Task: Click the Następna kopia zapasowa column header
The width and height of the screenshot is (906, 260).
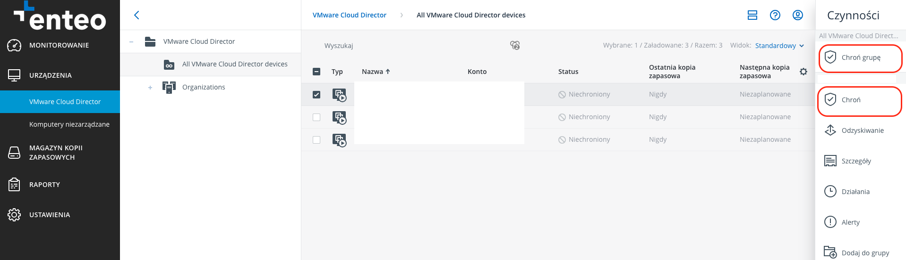Action: click(x=765, y=72)
